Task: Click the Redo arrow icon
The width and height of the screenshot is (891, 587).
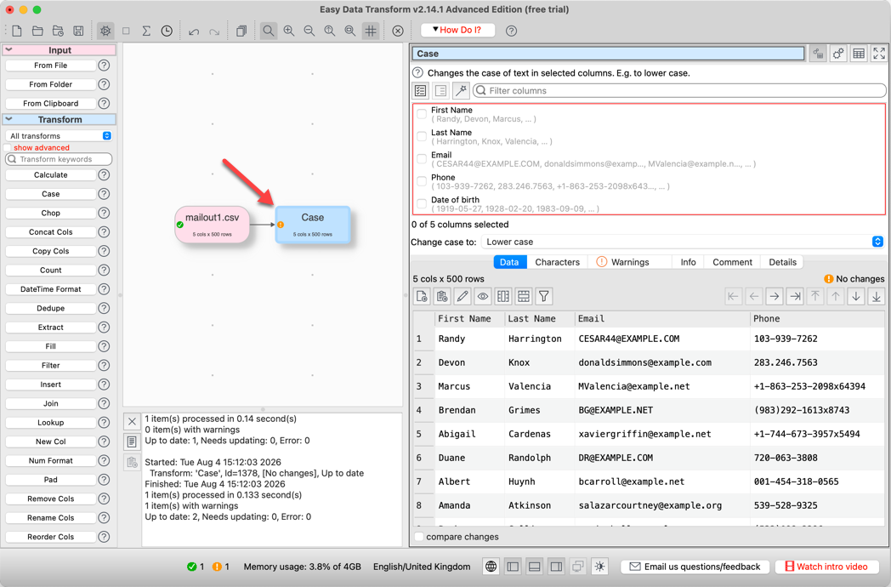Action: click(214, 31)
